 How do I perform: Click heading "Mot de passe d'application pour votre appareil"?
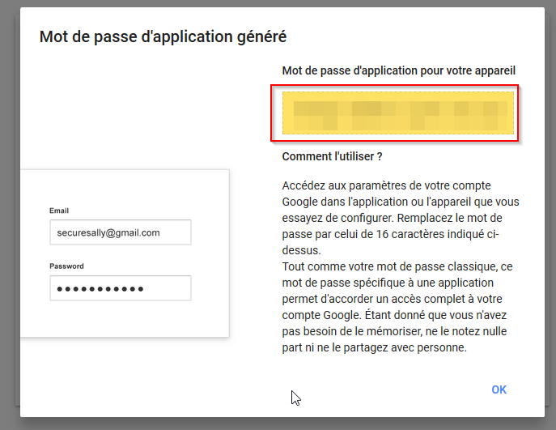click(x=398, y=70)
